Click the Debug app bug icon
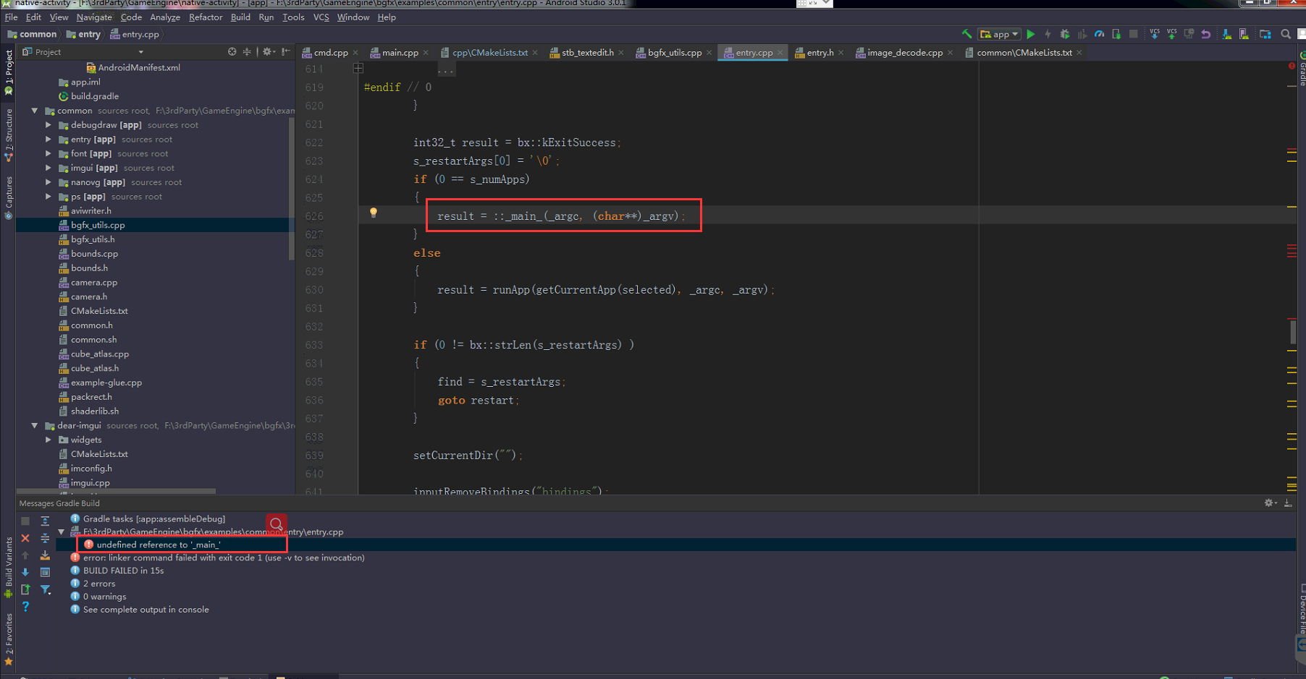The image size is (1306, 679). [x=1065, y=34]
